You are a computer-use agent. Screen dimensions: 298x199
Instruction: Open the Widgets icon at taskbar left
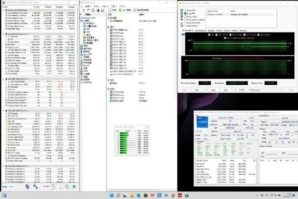[x=4, y=195]
